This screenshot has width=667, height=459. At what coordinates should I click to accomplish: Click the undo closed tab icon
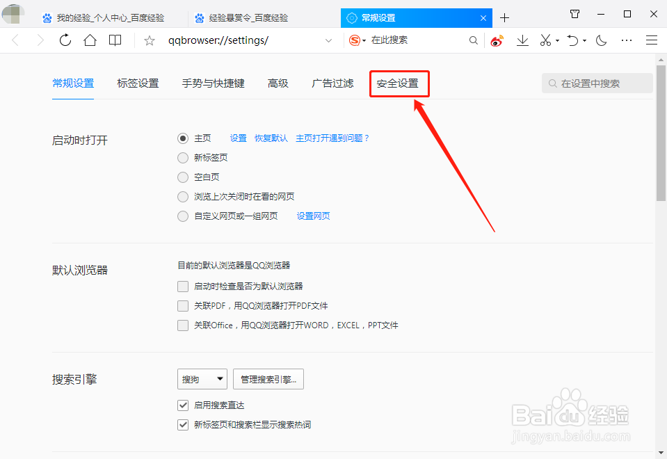click(572, 40)
